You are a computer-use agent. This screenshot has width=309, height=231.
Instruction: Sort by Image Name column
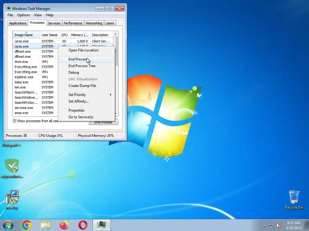27,35
